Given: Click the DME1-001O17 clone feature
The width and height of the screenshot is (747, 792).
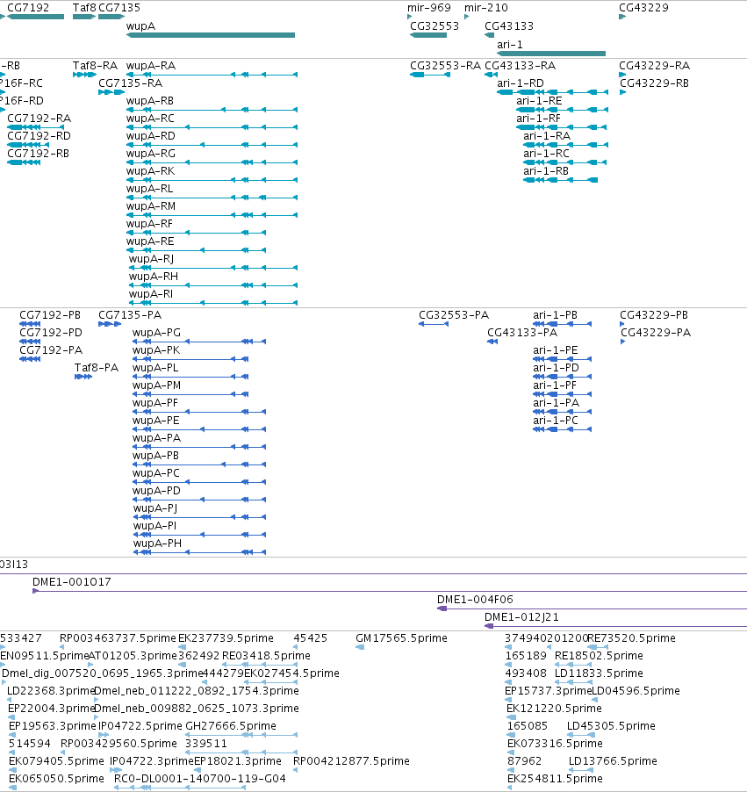Looking at the screenshot, I should 390,591.
